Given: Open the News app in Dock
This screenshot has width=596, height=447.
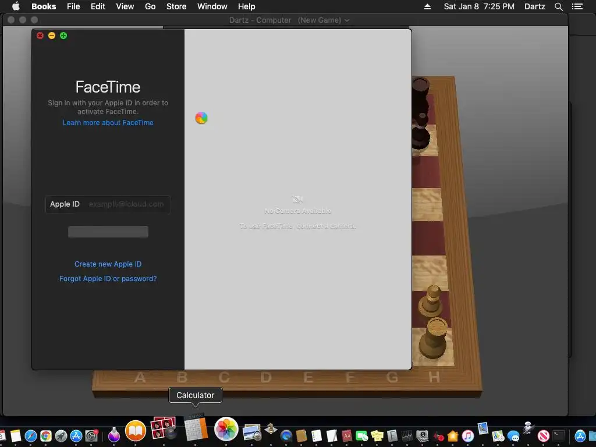Looking at the screenshot, I should [x=544, y=435].
